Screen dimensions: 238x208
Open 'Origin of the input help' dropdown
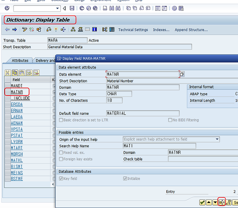click(217, 139)
